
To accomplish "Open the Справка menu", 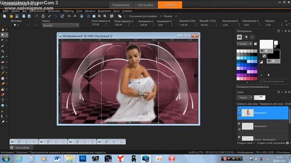I will [x=127, y=11].
